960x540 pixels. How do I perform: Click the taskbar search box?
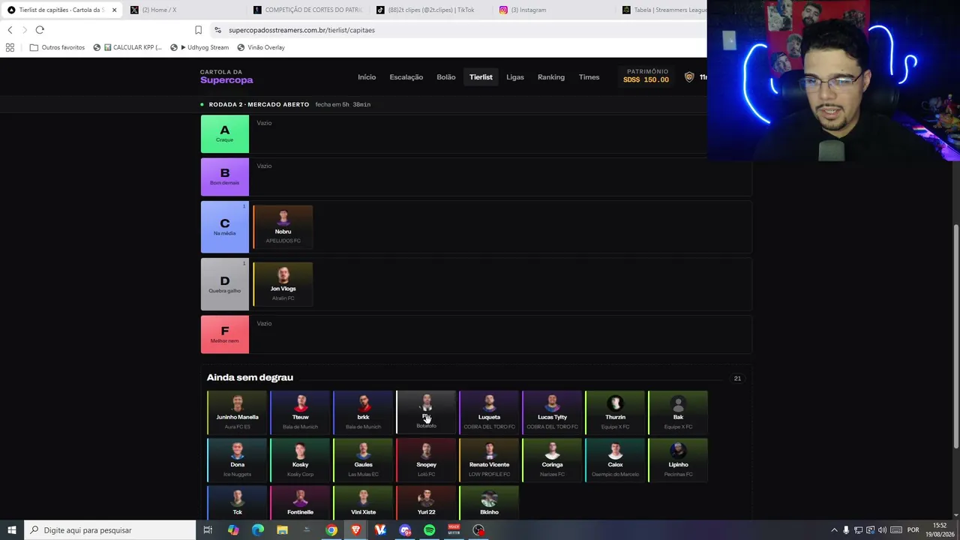pos(109,530)
